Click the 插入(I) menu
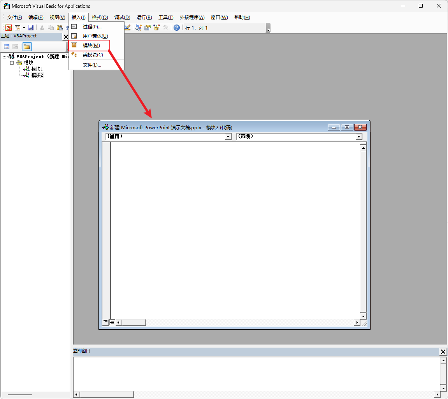This screenshot has width=448, height=399. [x=79, y=18]
